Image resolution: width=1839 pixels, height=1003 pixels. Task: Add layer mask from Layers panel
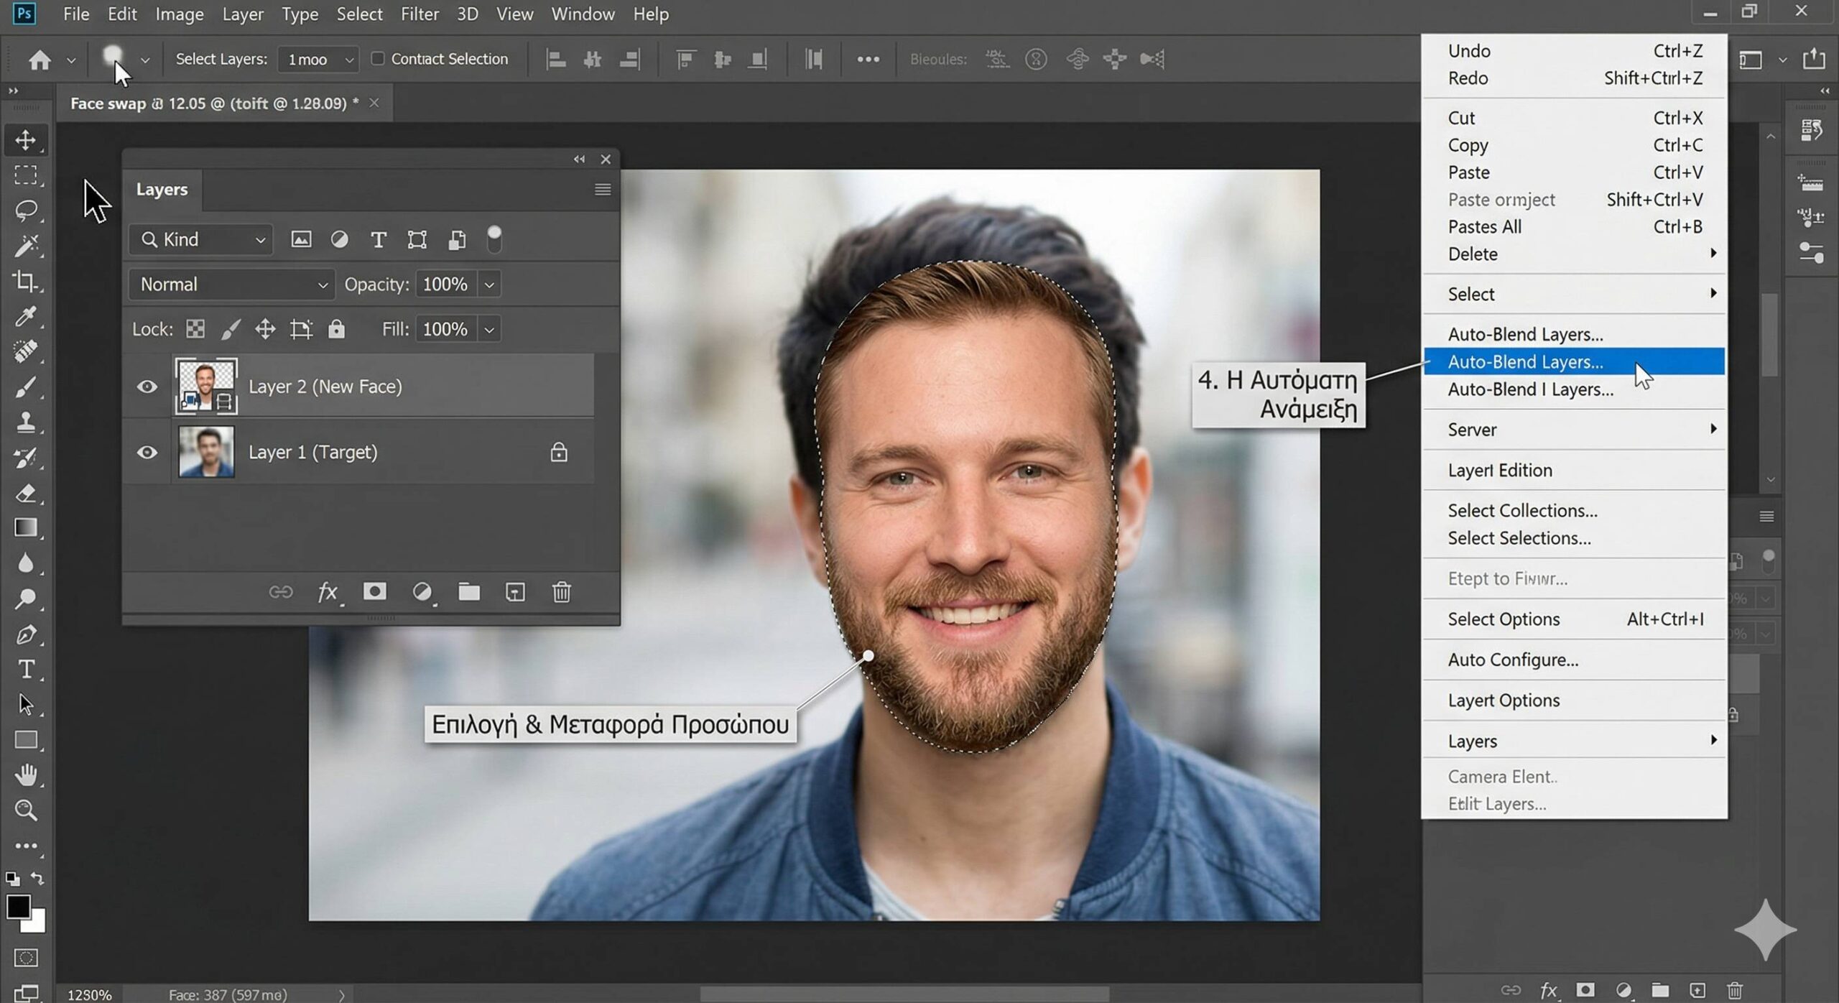(x=374, y=591)
